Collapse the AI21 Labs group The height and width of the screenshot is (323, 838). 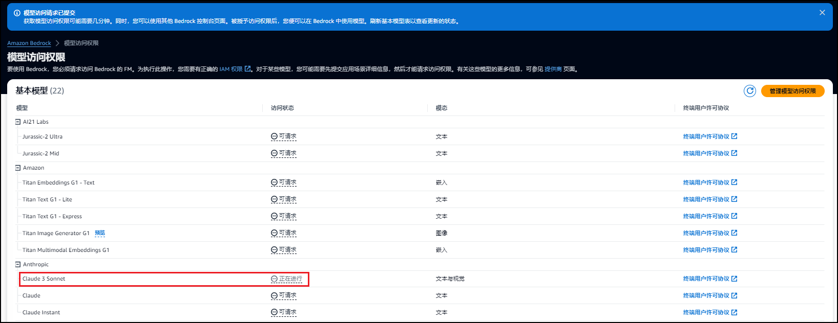(18, 122)
